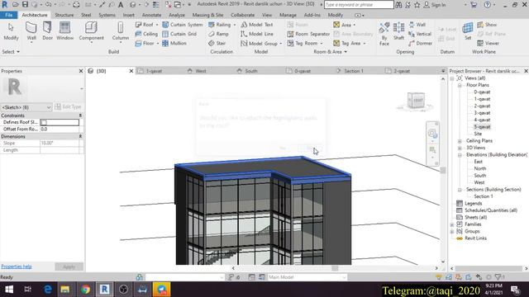The height and width of the screenshot is (297, 529).
Task: Click the ViewCube in the 3D view
Action: (x=415, y=101)
